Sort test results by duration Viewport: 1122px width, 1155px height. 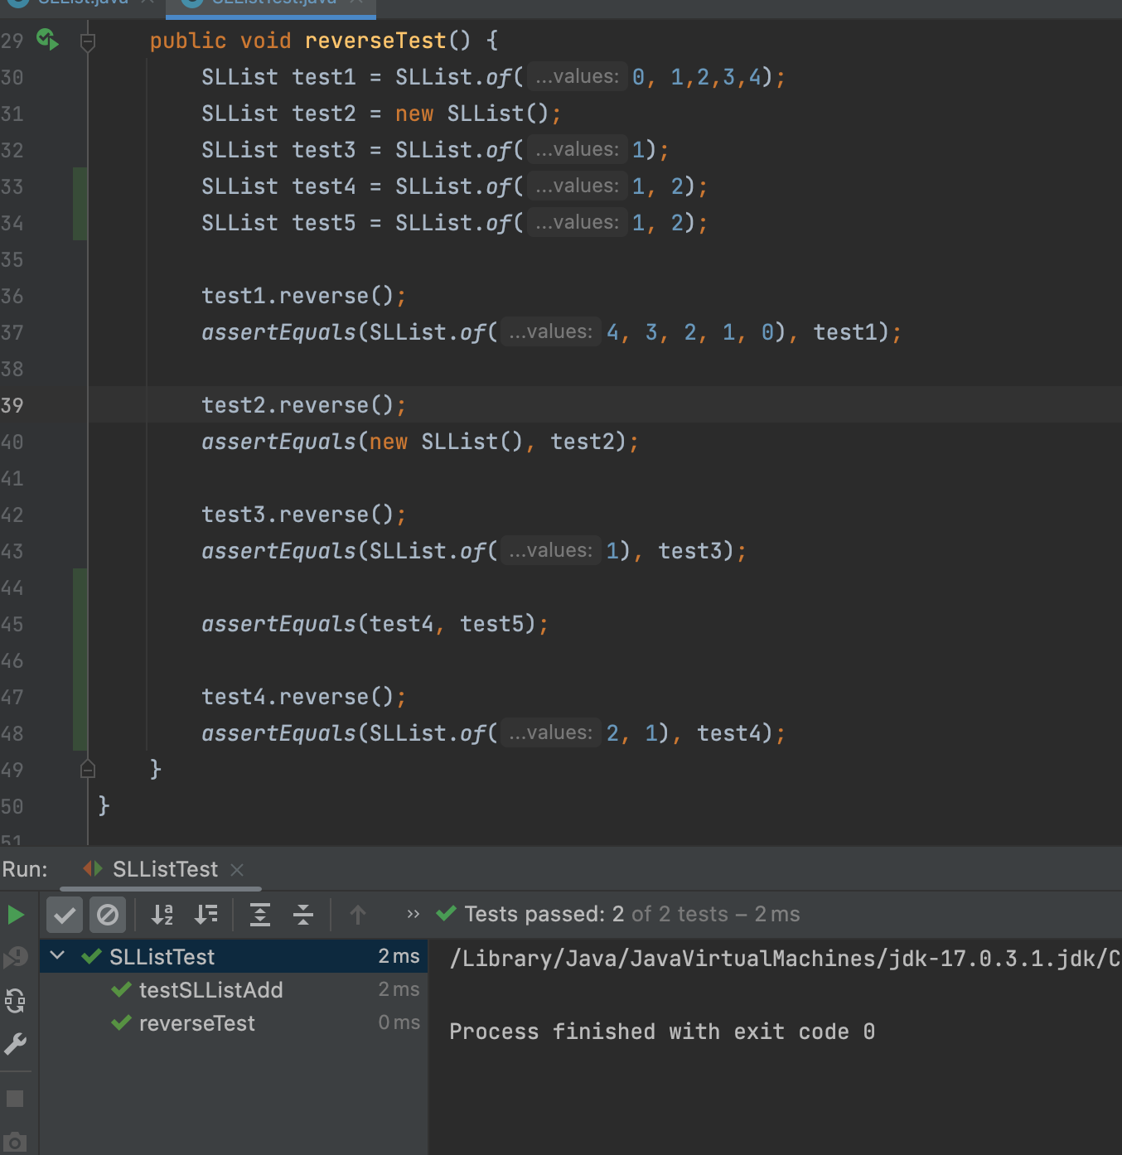click(206, 915)
